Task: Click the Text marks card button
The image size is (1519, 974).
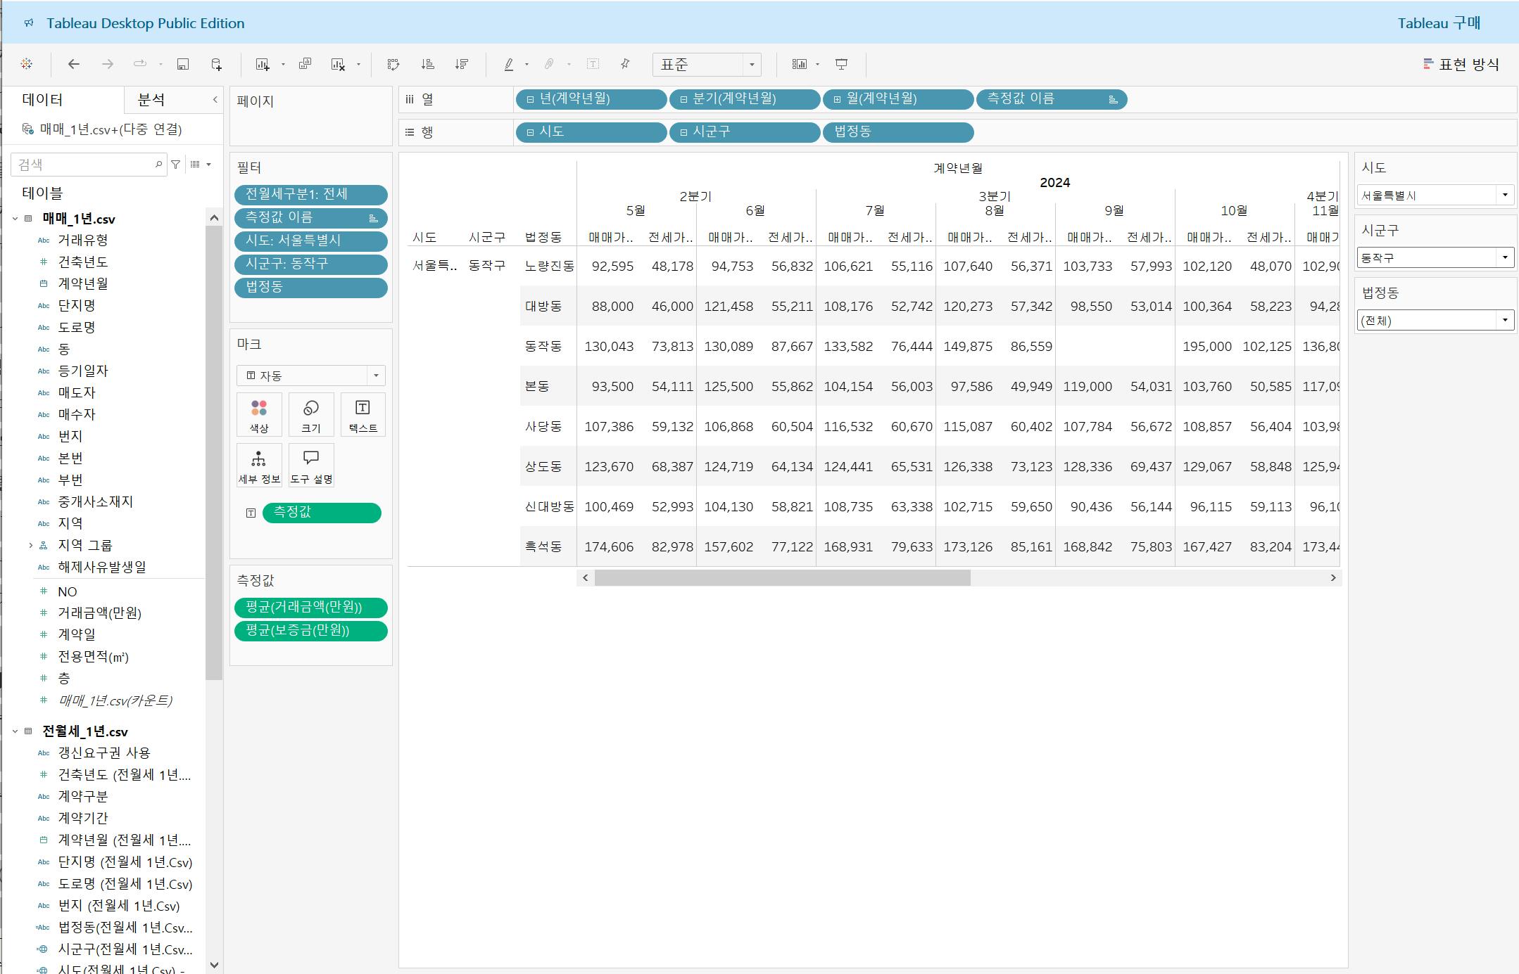Action: tap(363, 415)
